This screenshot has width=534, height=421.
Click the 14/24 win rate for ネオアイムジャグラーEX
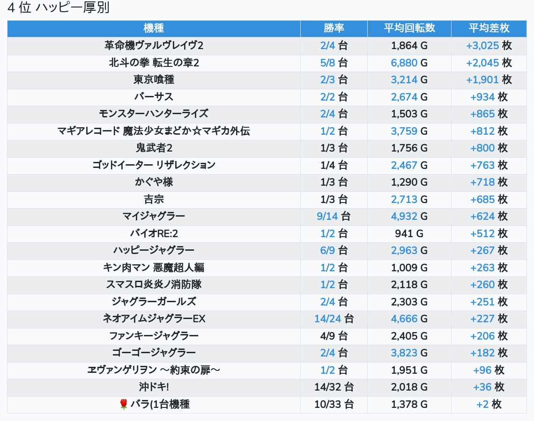pyautogui.click(x=328, y=319)
